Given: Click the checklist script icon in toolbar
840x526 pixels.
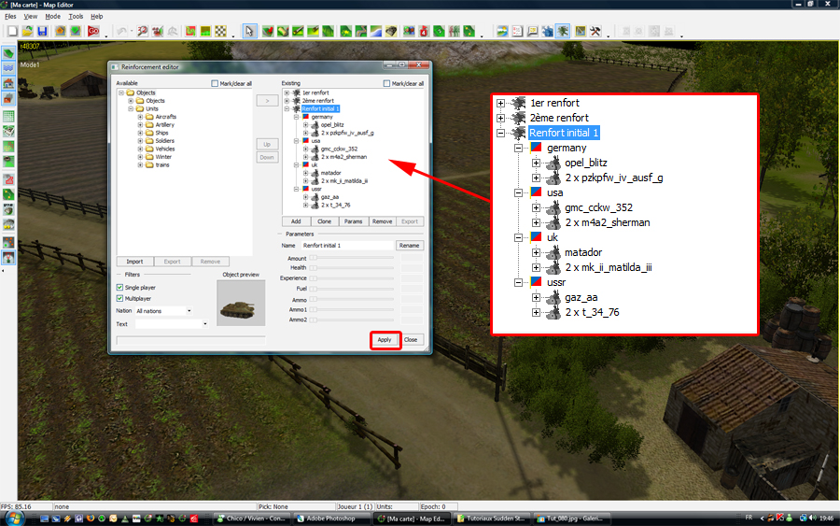Looking at the screenshot, I should tap(517, 31).
